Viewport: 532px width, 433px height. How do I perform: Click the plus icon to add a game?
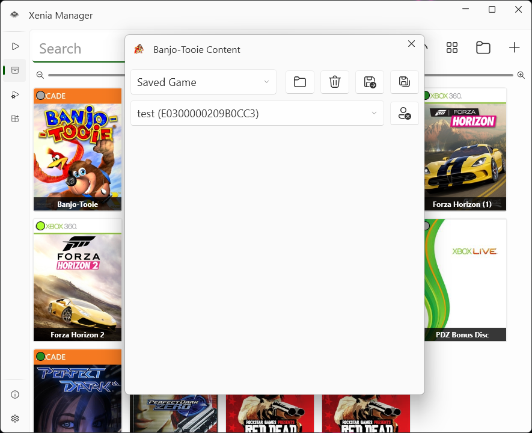coord(514,48)
